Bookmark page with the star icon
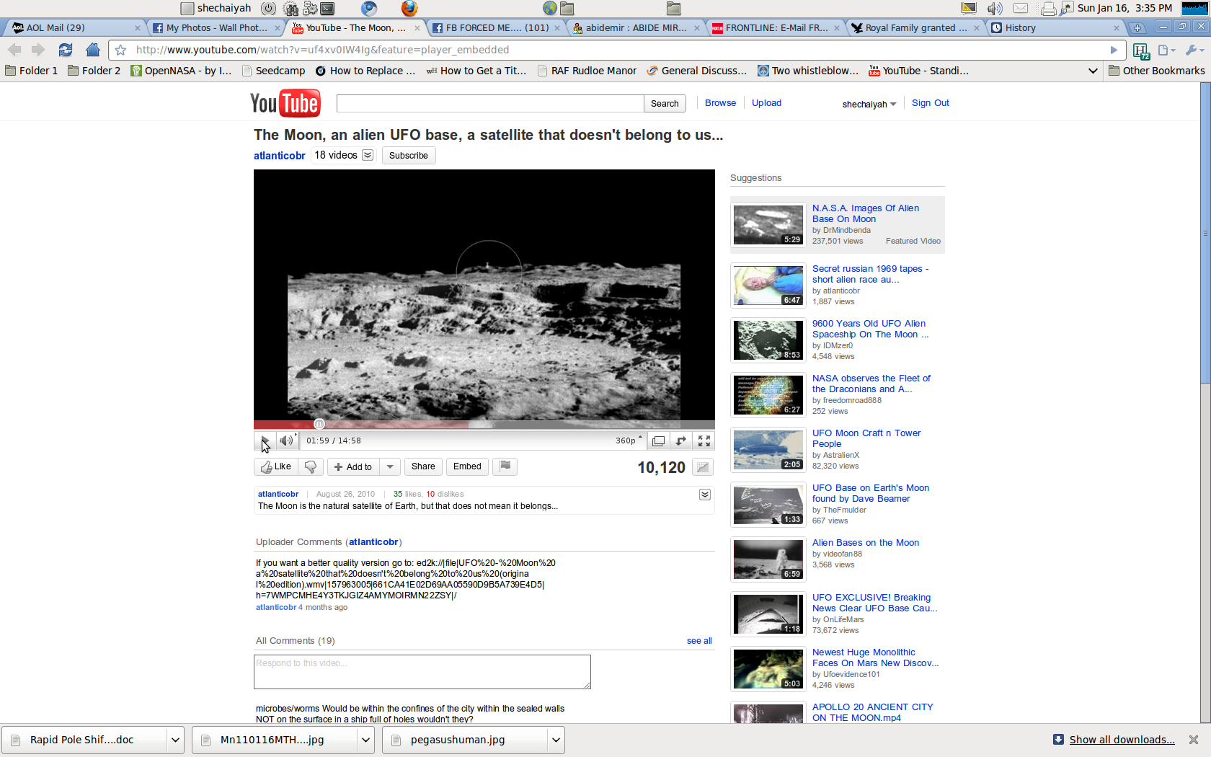This screenshot has height=757, width=1211. [120, 50]
